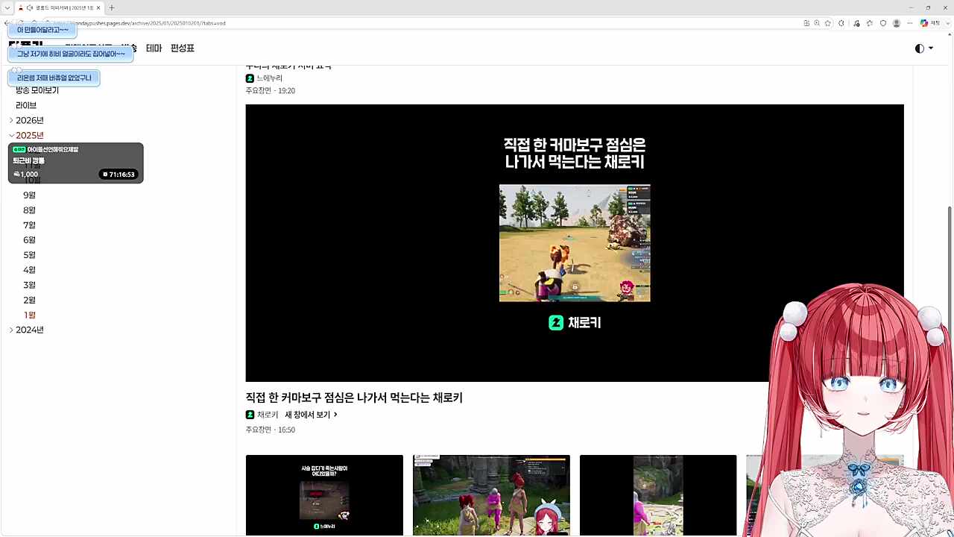The height and width of the screenshot is (537, 954).
Task: Toggle the site theme half-circle icon
Action: click(x=920, y=48)
